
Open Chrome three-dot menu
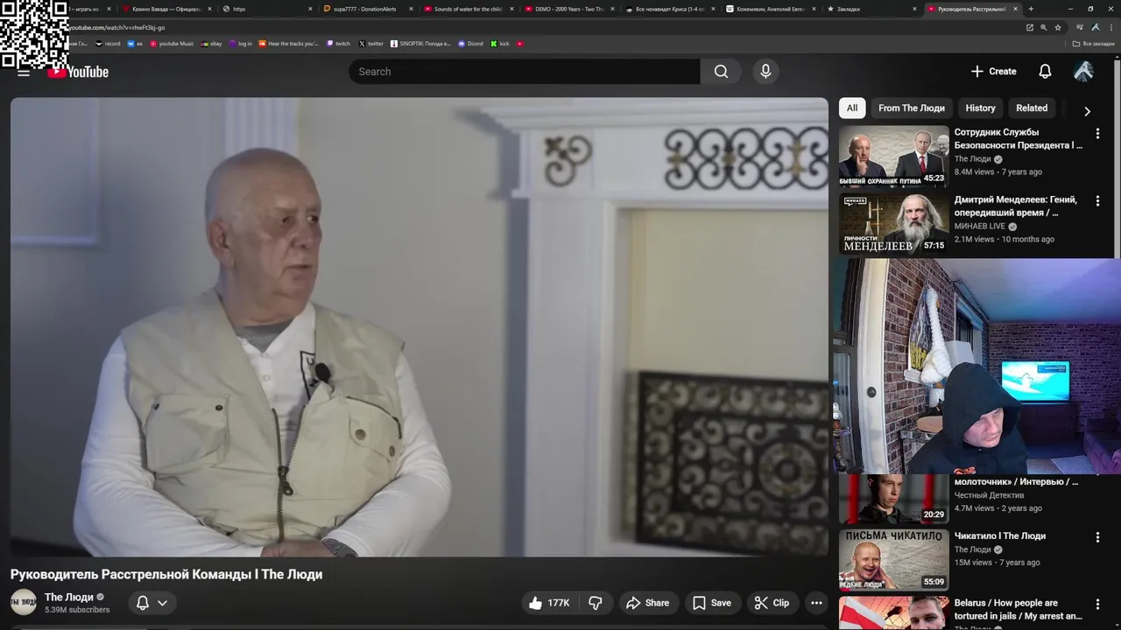tap(1110, 27)
